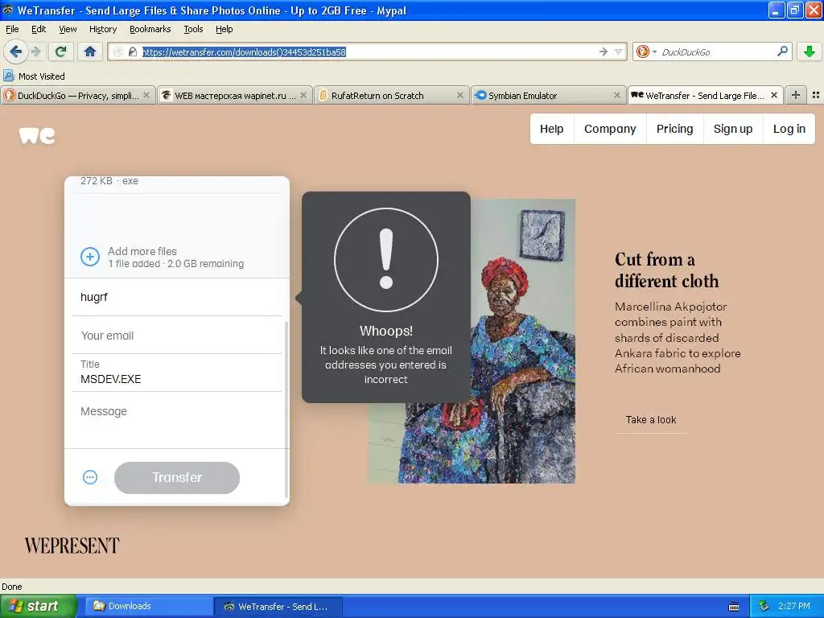The height and width of the screenshot is (618, 824).
Task: Go back with the browser Back arrow
Action: click(x=16, y=51)
